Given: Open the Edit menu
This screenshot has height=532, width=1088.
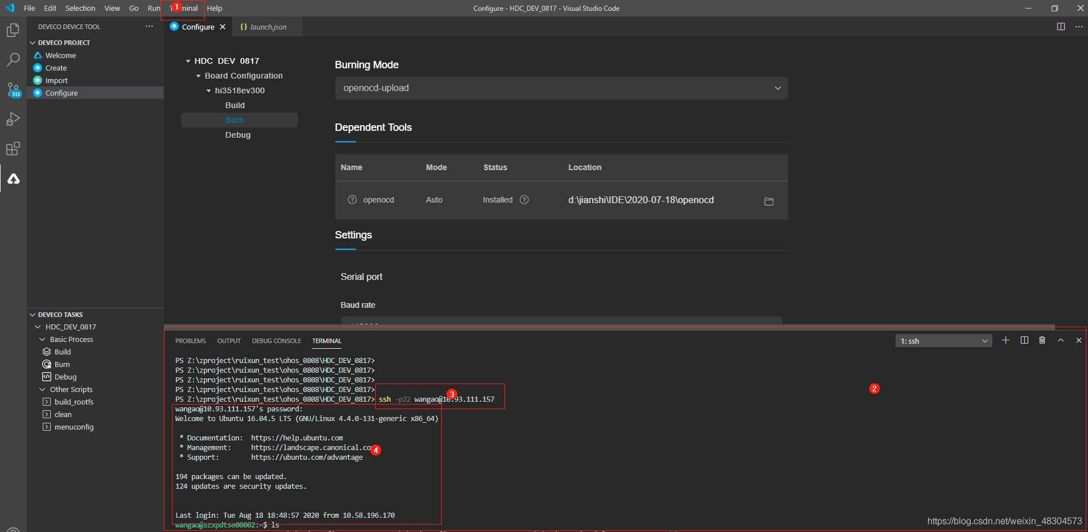Looking at the screenshot, I should click(x=50, y=8).
